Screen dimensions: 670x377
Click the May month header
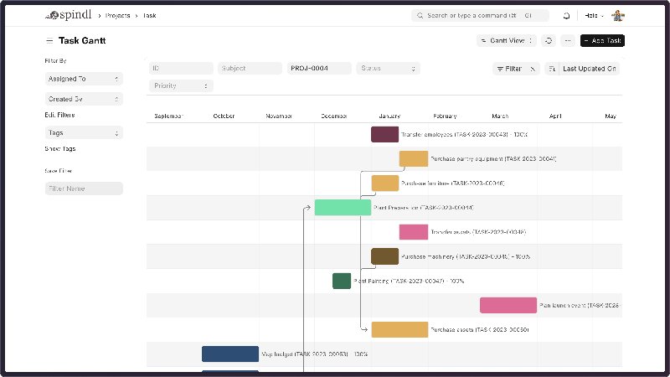click(611, 116)
